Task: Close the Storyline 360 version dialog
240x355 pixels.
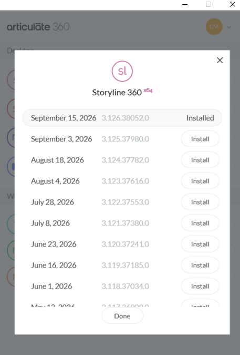Action: 220,60
